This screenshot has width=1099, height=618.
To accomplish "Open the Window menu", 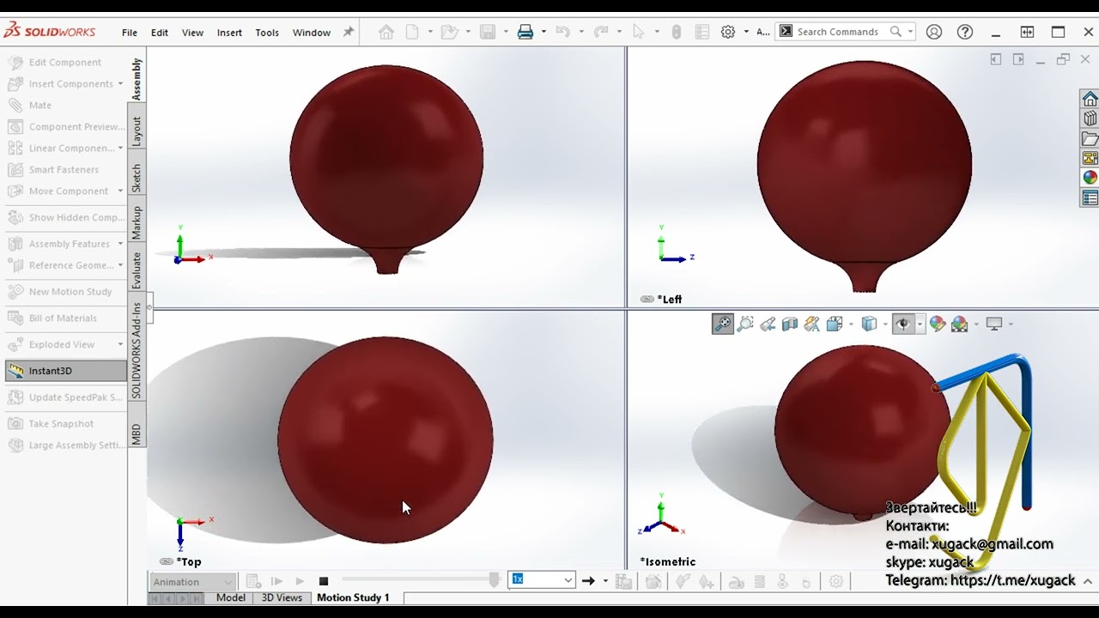I will [312, 33].
